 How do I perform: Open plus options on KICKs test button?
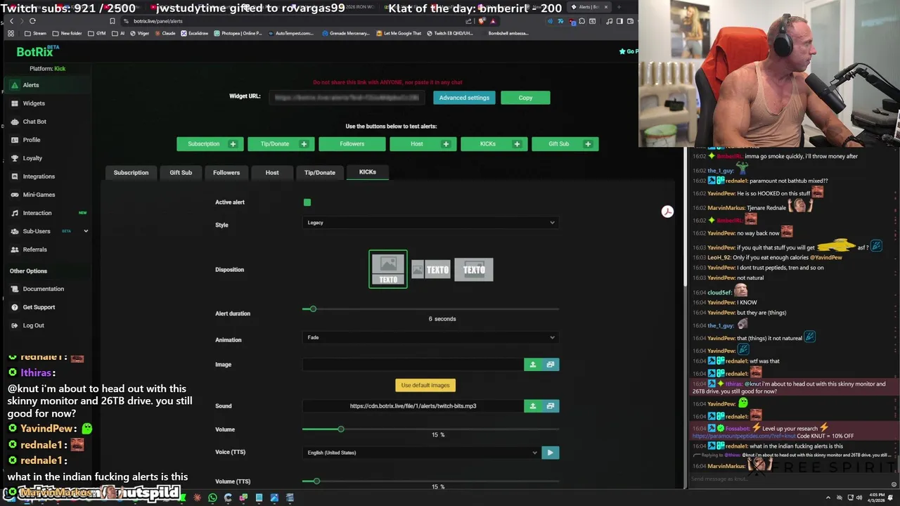pyautogui.click(x=517, y=144)
